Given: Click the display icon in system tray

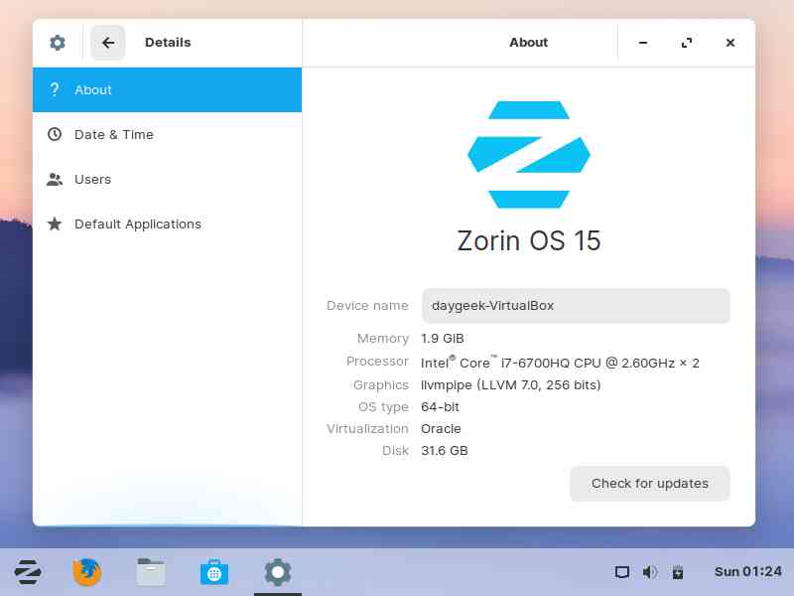Looking at the screenshot, I should coord(622,572).
